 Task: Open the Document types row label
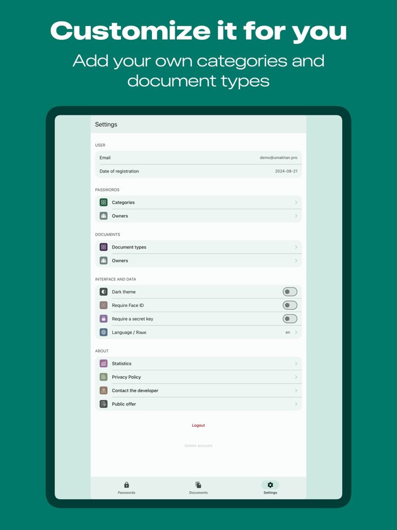(x=129, y=247)
